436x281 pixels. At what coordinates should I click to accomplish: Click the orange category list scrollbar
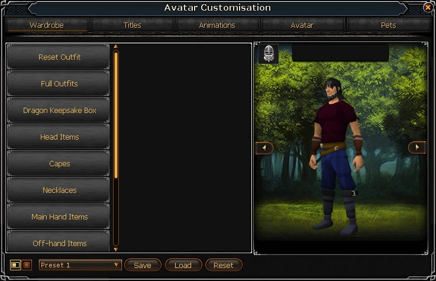click(116, 115)
